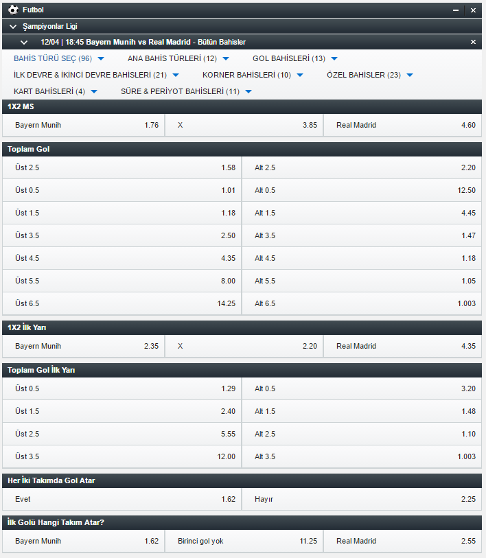Screen dimensions: 486x558
Task: Open ÖZEL BAHİSLER (23) category
Action: 370,75
